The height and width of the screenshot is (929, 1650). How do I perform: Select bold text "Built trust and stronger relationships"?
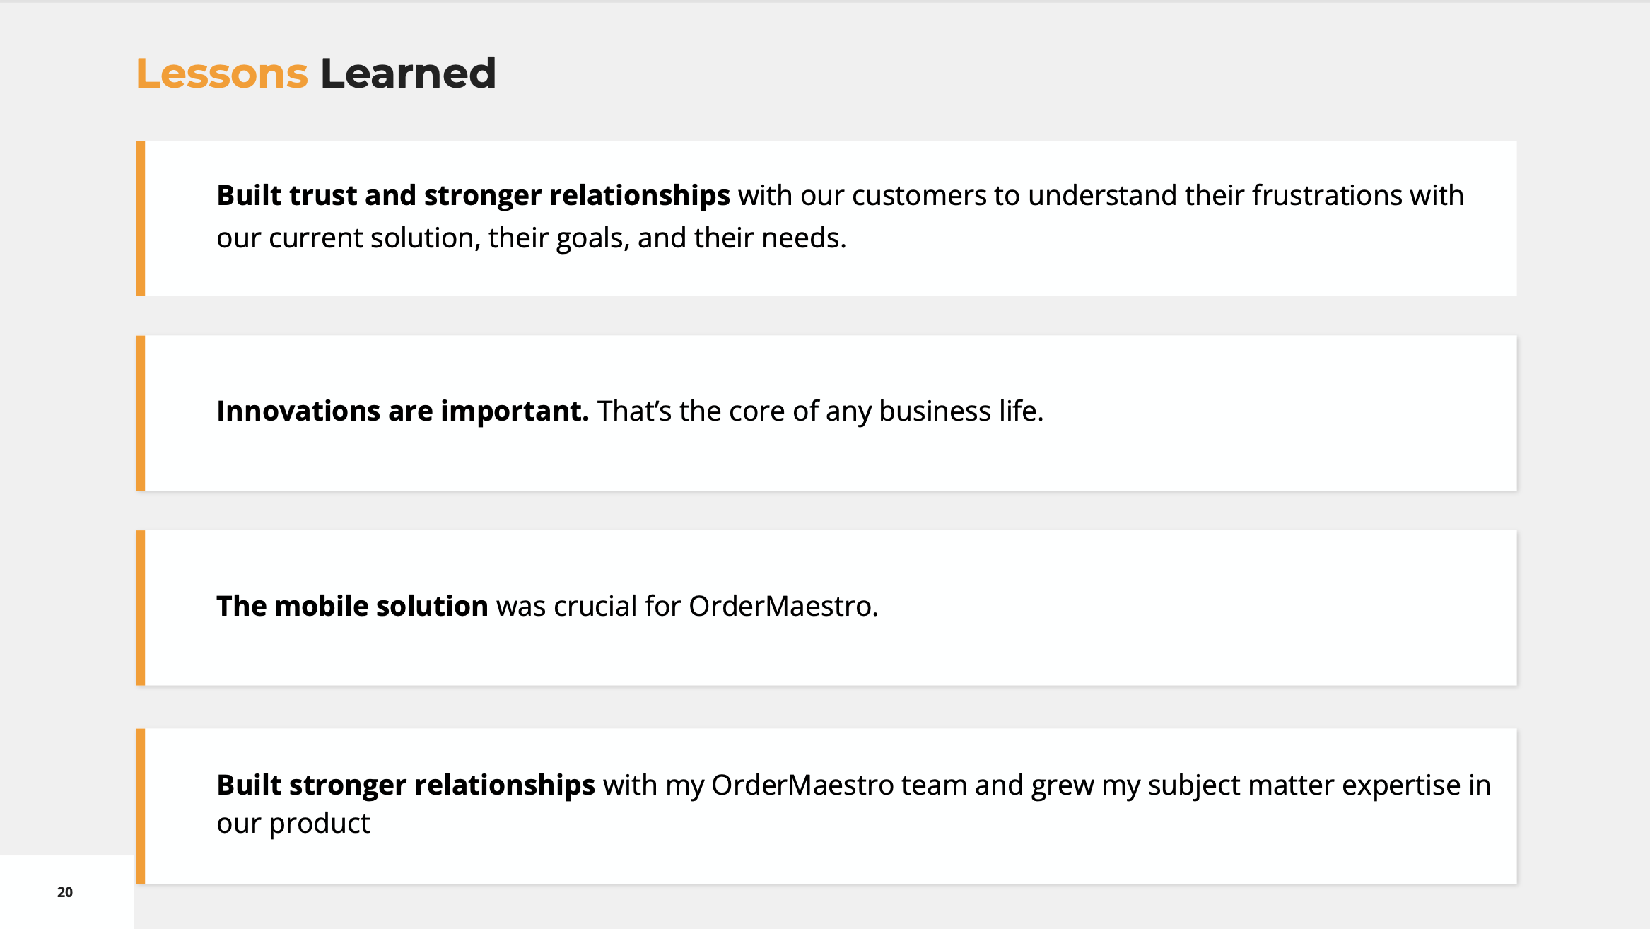point(472,195)
